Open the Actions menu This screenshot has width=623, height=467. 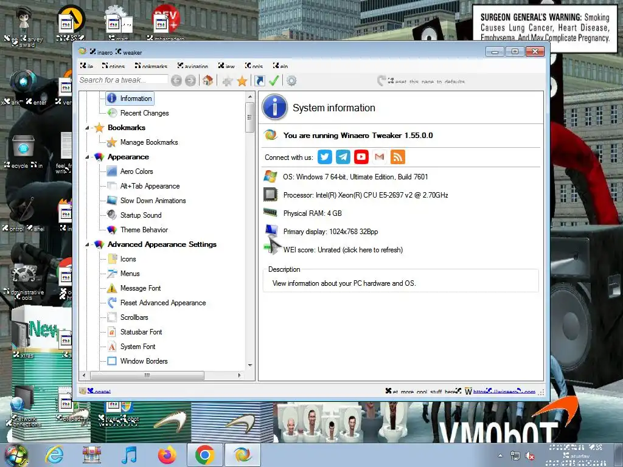113,66
